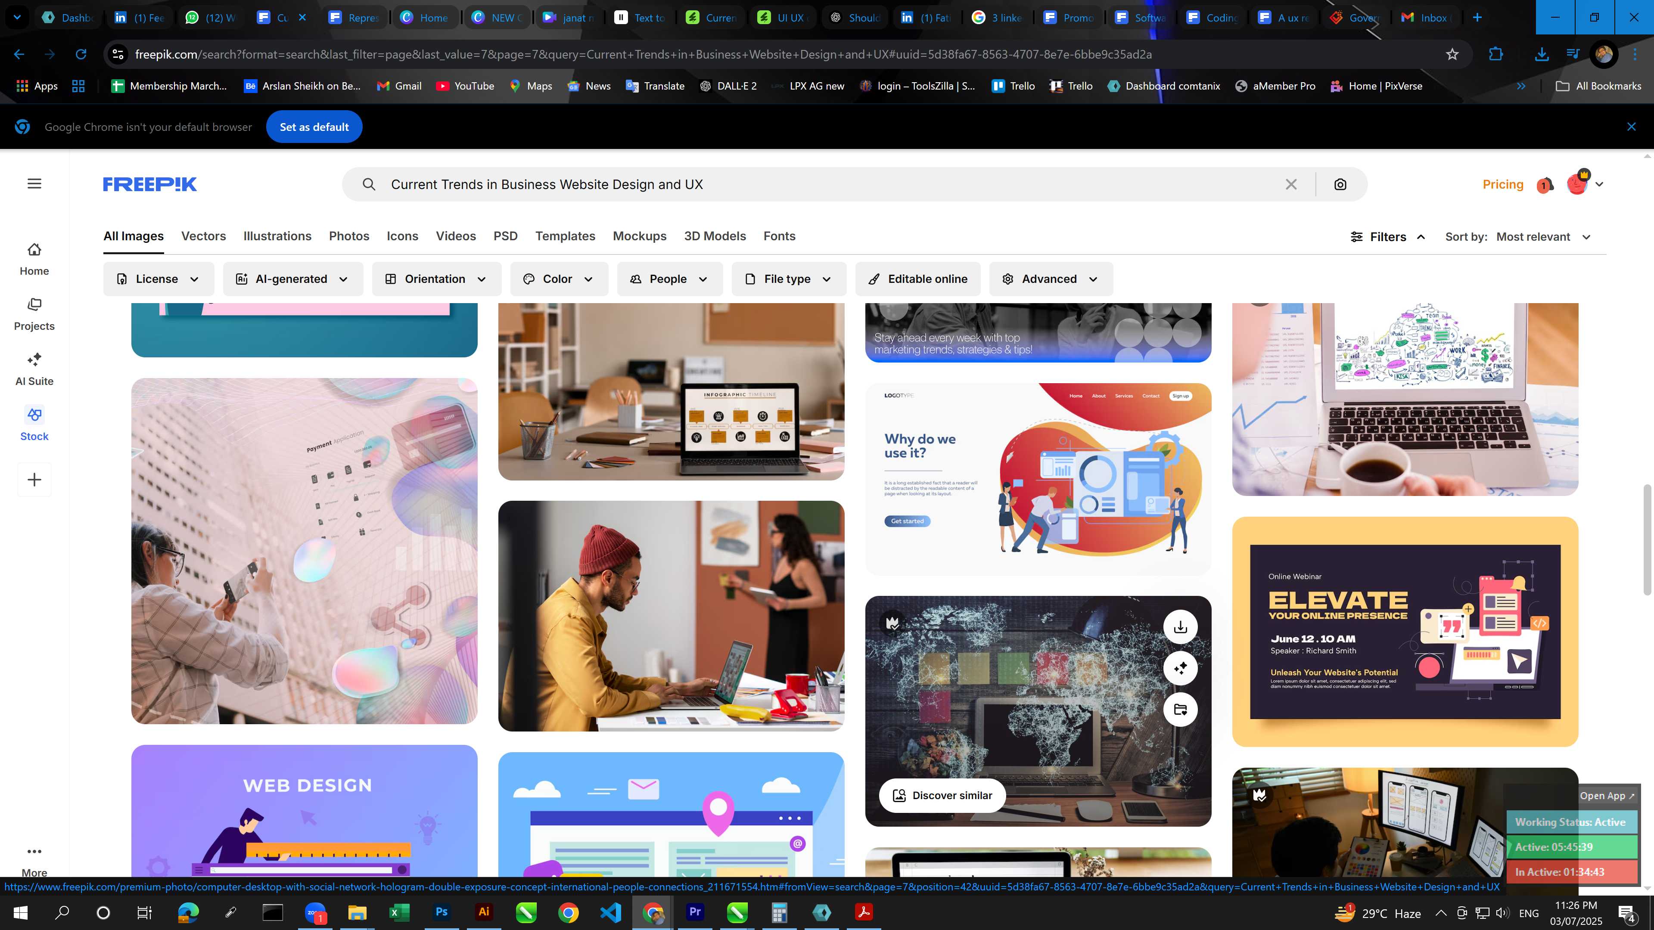The height and width of the screenshot is (930, 1654).
Task: Open Photoshop from the taskbar
Action: point(442,912)
